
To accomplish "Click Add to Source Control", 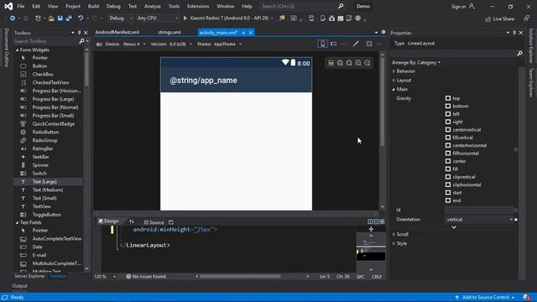I will pyautogui.click(x=485, y=297).
